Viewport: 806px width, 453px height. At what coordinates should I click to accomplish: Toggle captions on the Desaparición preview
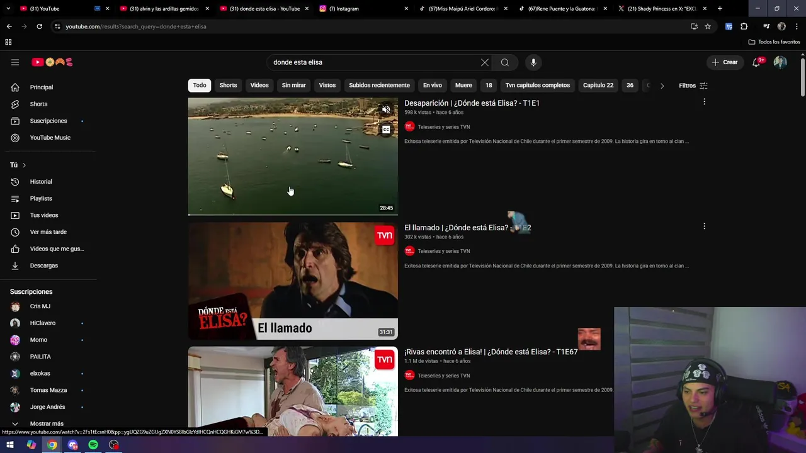pyautogui.click(x=386, y=130)
